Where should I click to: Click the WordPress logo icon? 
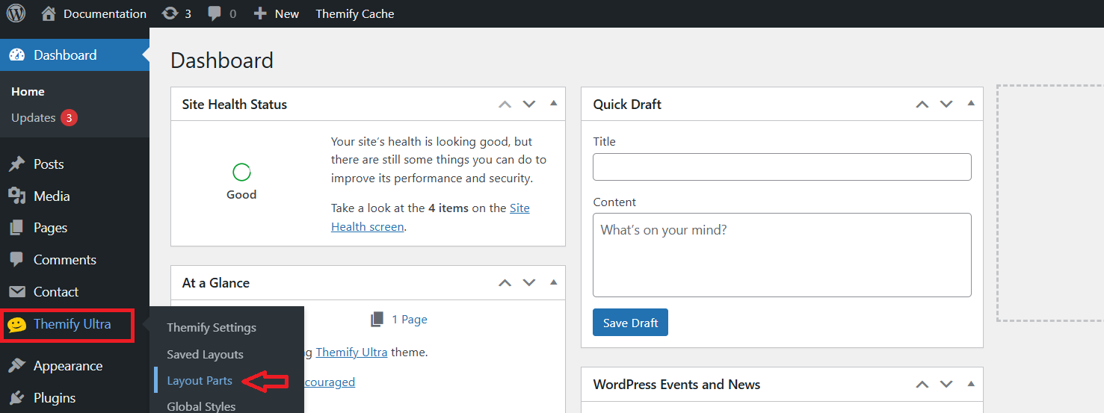[16, 13]
